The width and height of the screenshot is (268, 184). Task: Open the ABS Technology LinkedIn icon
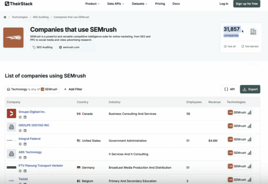pyautogui.click(x=25, y=158)
